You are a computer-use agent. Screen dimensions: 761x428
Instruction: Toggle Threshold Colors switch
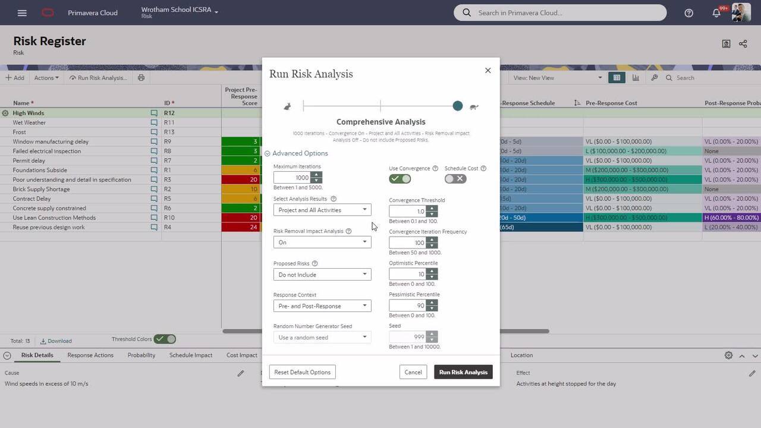(165, 339)
